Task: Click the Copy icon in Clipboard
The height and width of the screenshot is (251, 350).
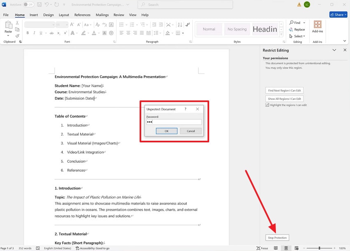Action: point(17,29)
